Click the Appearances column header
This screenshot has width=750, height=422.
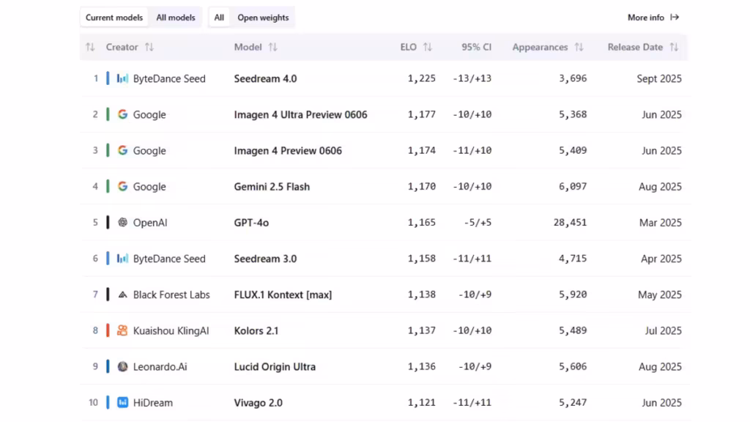click(540, 47)
